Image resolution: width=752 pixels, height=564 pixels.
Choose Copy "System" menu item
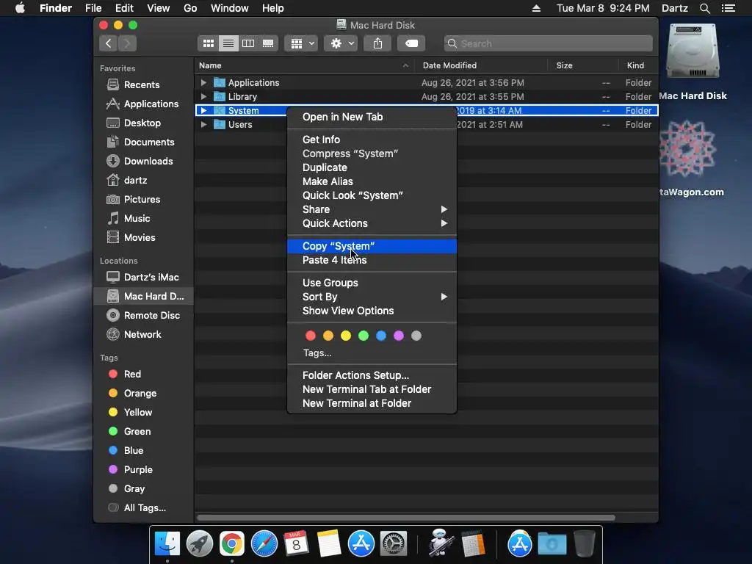372,246
